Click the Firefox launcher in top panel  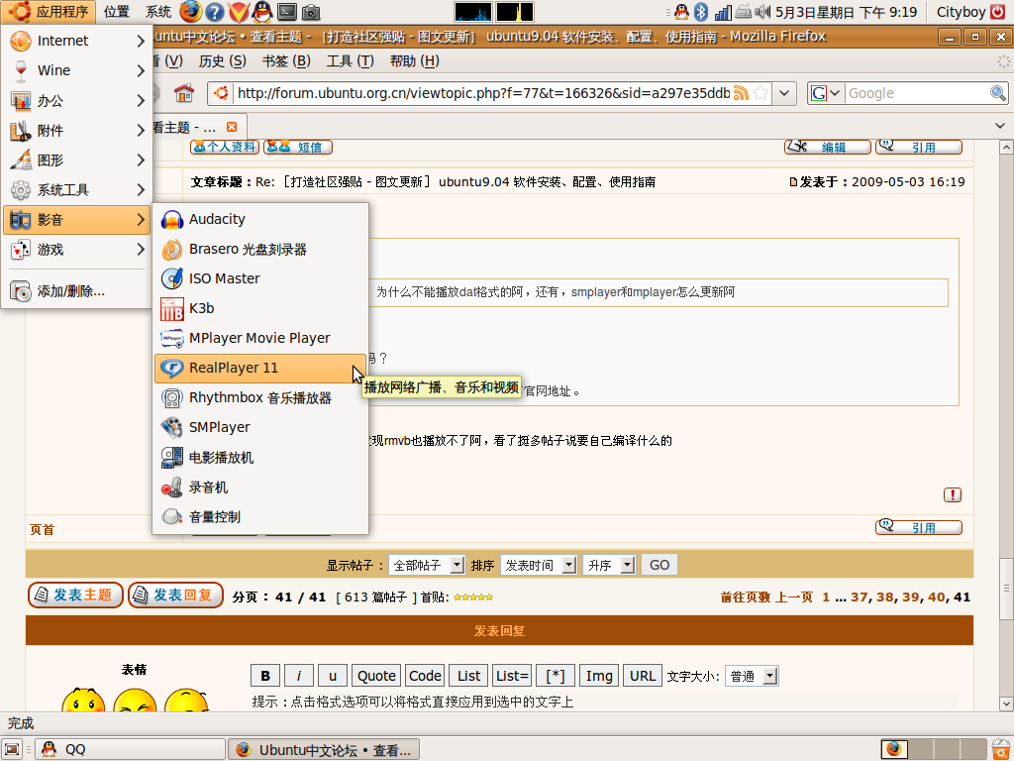191,12
